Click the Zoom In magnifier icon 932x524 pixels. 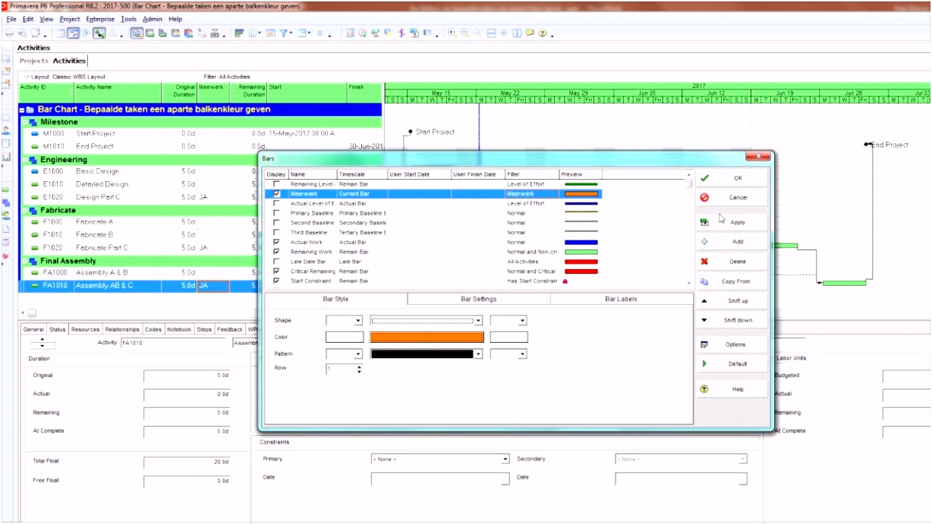(452, 33)
